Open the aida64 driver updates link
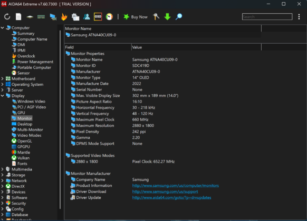Viewport: 307px width, 221px height. point(171,197)
